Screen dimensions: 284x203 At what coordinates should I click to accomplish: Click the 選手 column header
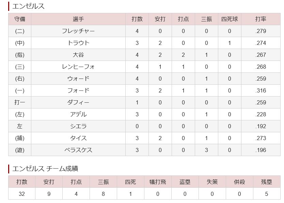[78, 19]
